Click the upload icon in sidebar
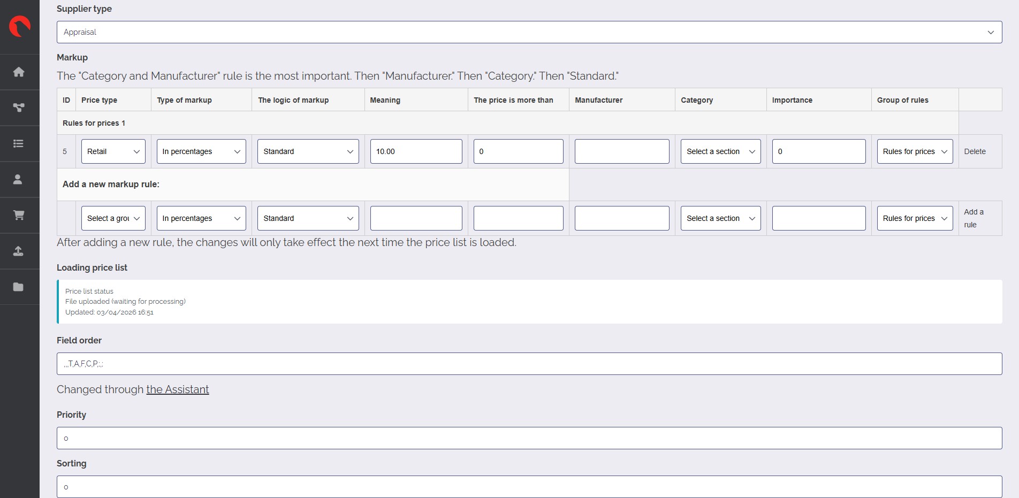 point(19,251)
